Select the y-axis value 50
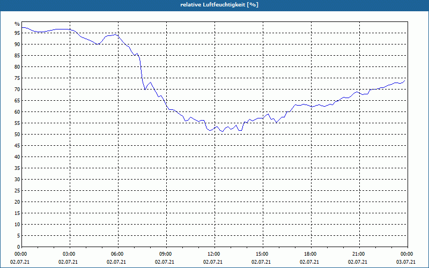Screen dimensions: 429x268 click(17, 135)
